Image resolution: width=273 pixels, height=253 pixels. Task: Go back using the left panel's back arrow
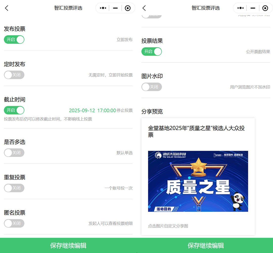coord(7,8)
